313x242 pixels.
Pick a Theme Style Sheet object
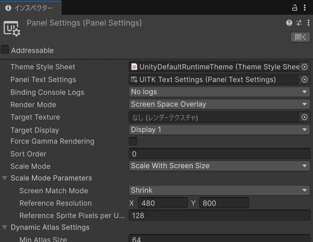(304, 67)
